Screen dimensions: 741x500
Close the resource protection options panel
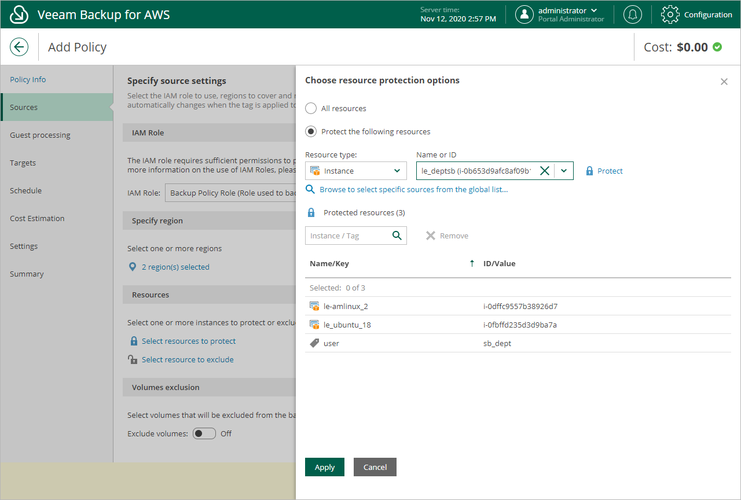(x=724, y=82)
